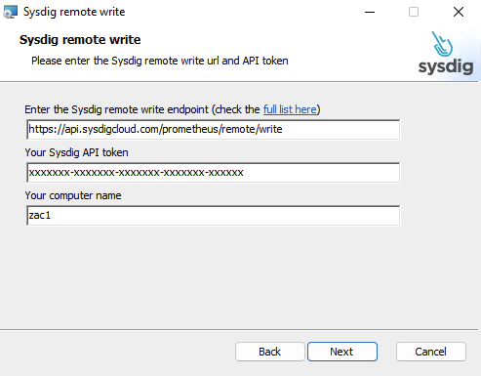The height and width of the screenshot is (376, 481).
Task: Cancel the Sysdig setup
Action: click(431, 352)
